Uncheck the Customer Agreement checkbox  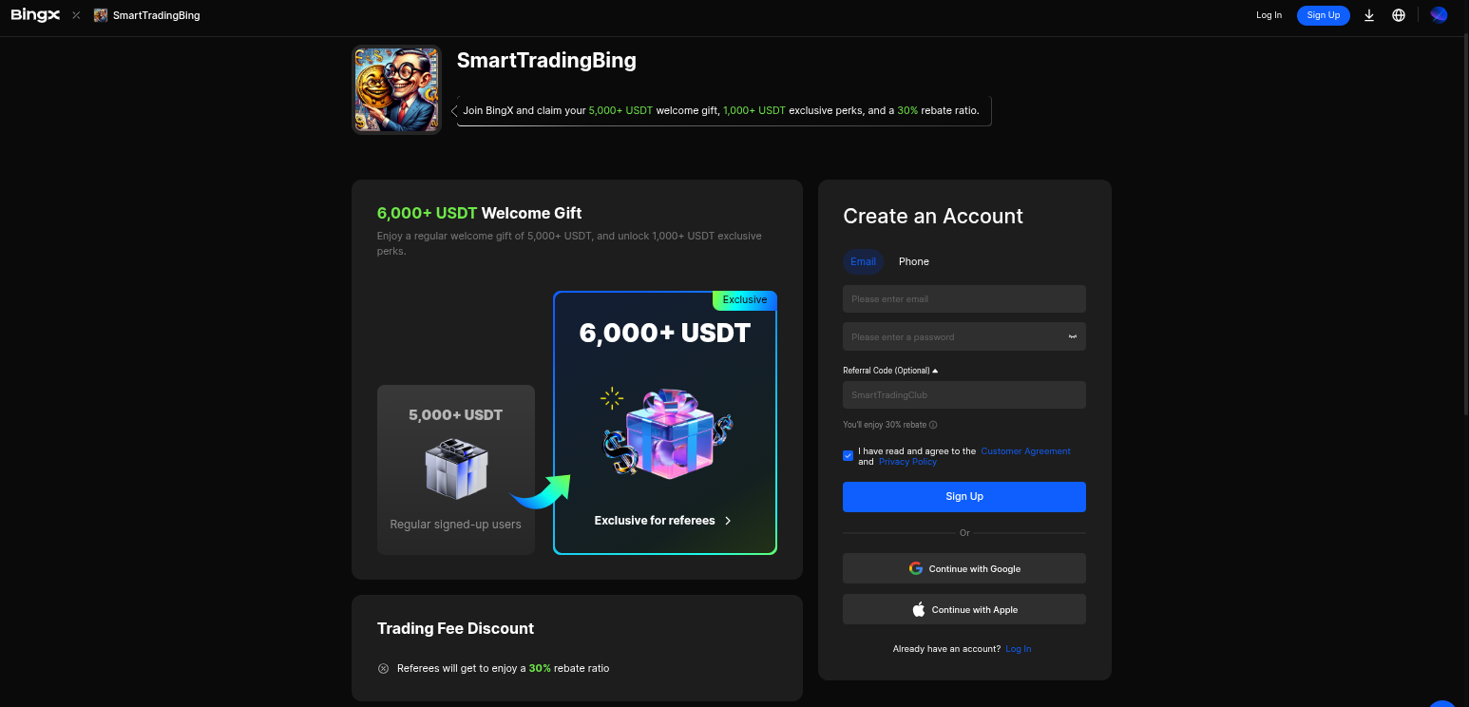848,456
